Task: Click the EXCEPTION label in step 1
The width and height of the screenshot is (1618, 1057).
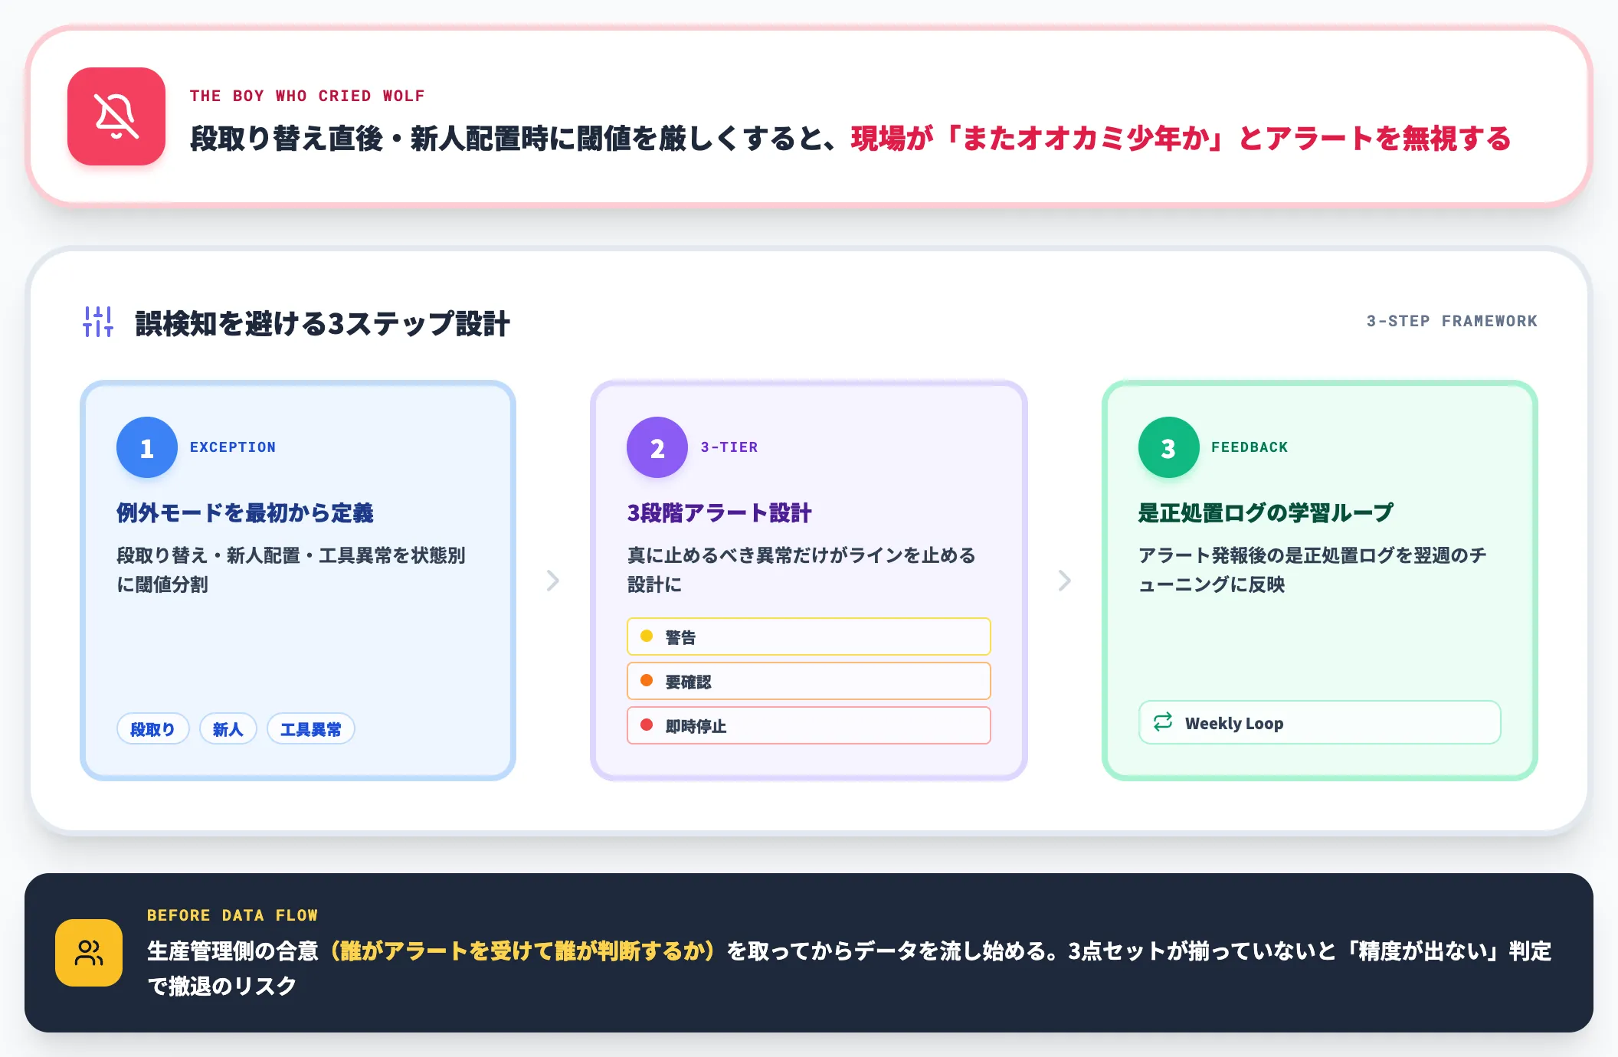Action: click(233, 447)
